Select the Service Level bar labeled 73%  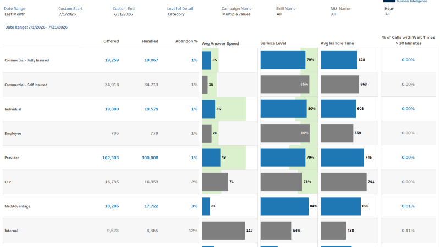point(281,182)
